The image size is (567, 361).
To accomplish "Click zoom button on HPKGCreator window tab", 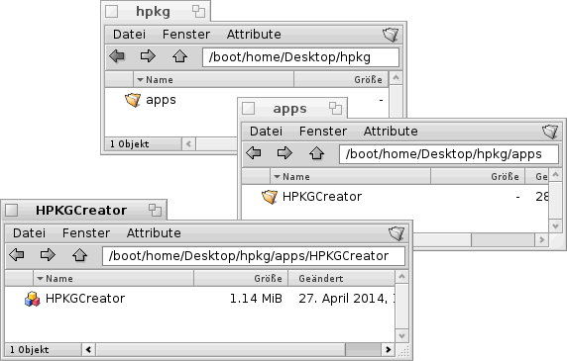I will point(155,210).
